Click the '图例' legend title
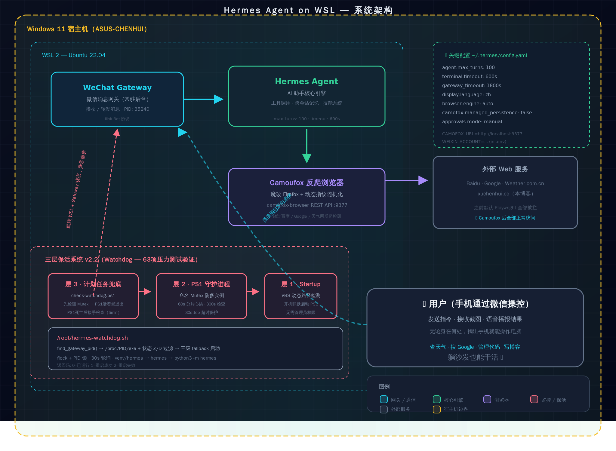The image size is (616, 451). (384, 387)
